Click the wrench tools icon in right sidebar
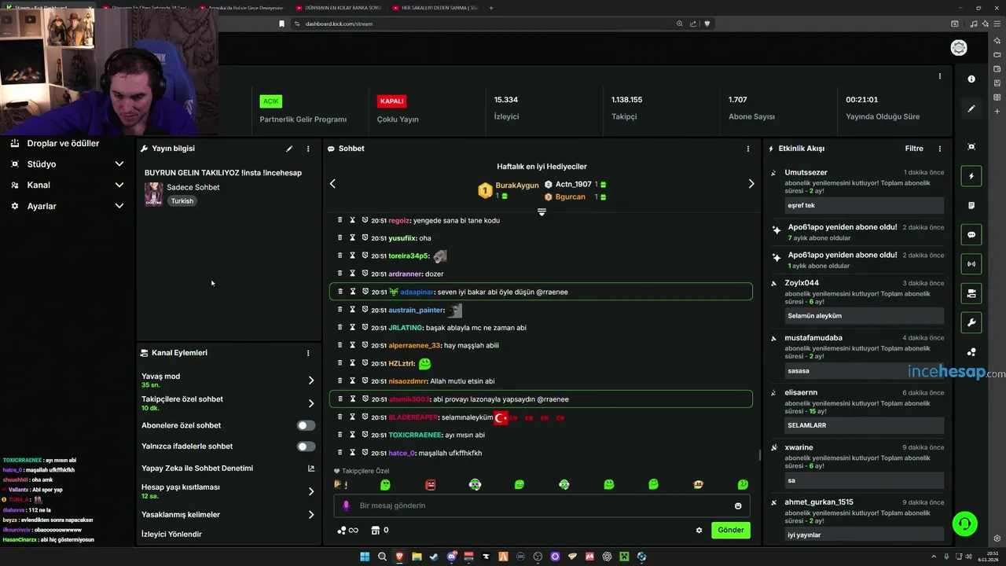The height and width of the screenshot is (566, 1006). [x=971, y=322]
